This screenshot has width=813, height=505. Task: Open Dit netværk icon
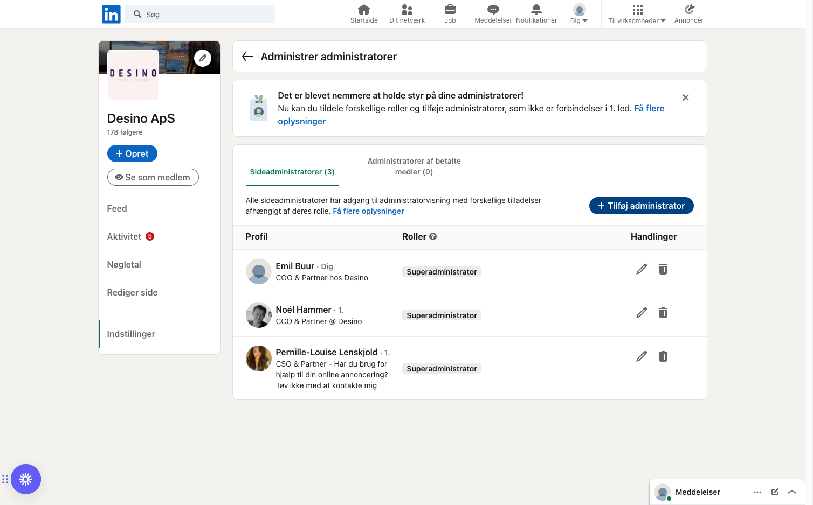[x=407, y=14]
